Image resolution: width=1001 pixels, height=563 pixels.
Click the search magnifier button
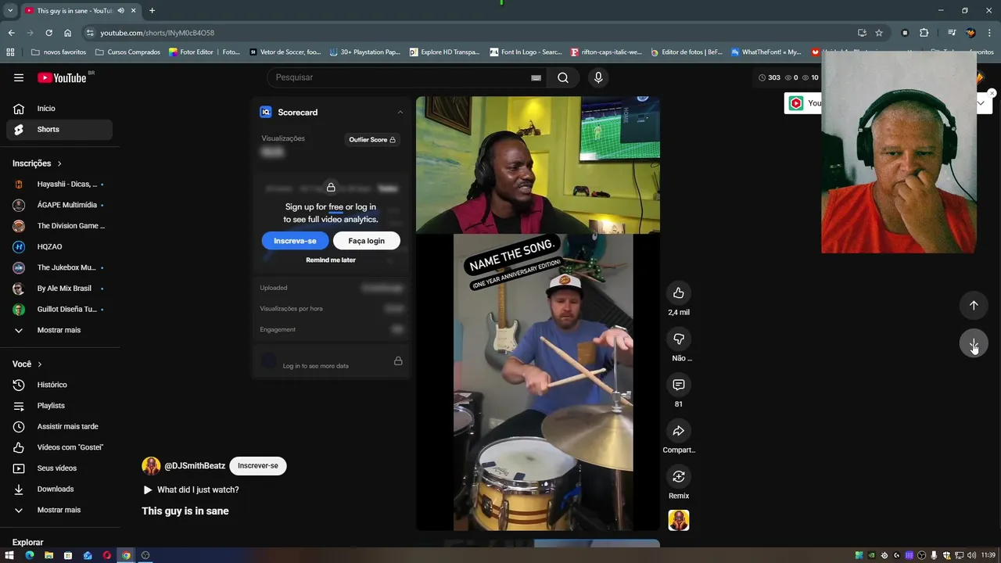click(x=563, y=77)
